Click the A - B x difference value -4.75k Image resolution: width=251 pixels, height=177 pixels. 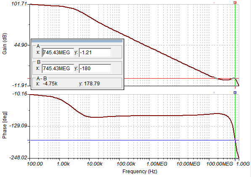50,84
